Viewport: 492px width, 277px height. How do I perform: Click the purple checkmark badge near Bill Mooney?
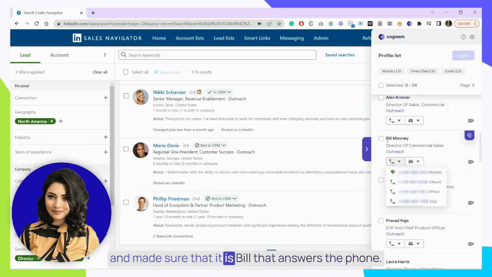pos(469,135)
